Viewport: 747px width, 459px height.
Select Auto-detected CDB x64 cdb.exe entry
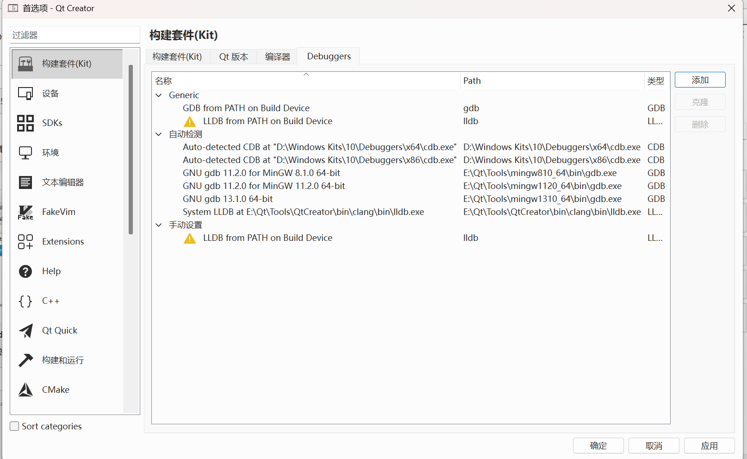tap(319, 147)
